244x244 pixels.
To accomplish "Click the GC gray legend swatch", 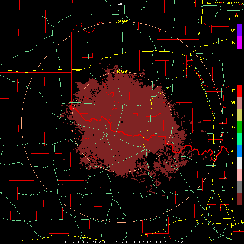I will [x=239, y=187].
